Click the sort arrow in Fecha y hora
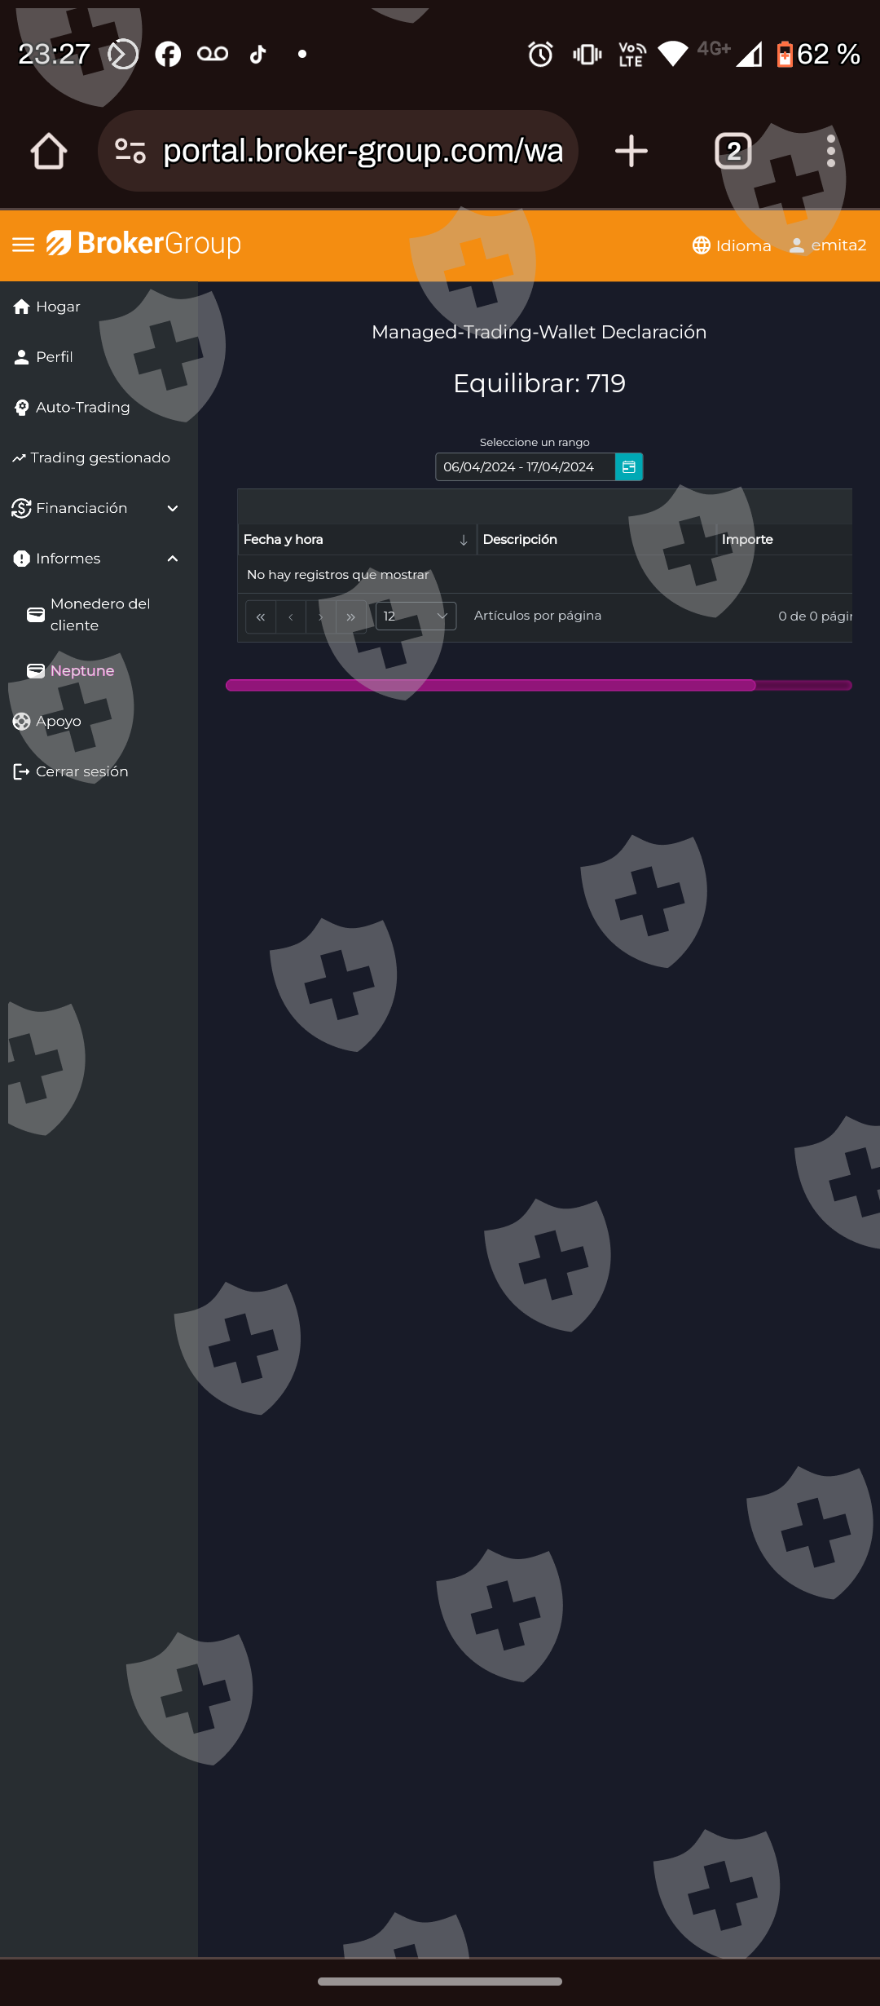This screenshot has height=2006, width=880. pos(464,541)
